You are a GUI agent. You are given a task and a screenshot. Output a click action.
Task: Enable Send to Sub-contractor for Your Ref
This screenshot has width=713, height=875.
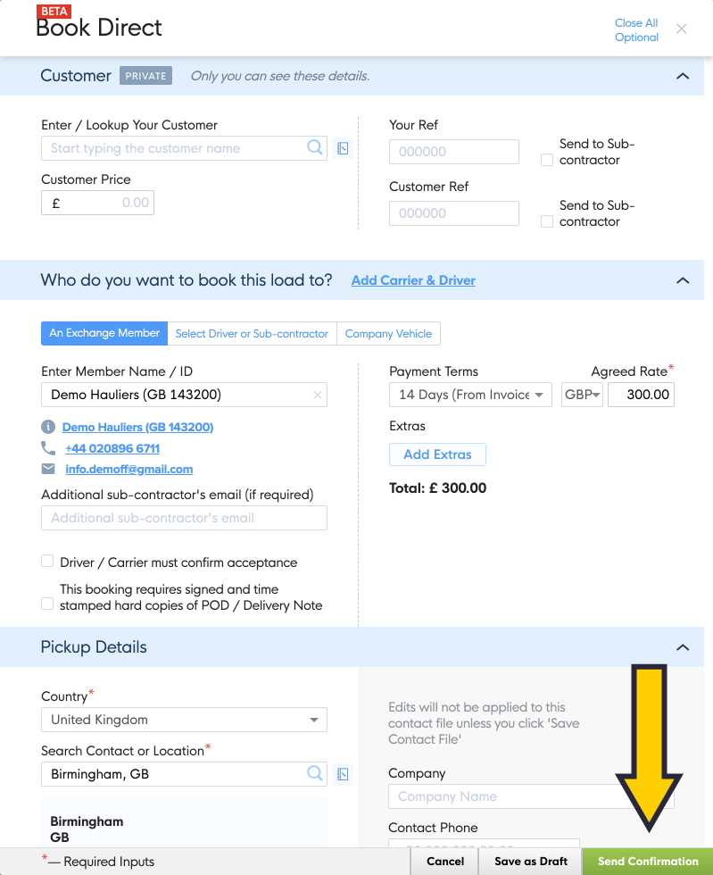(547, 160)
